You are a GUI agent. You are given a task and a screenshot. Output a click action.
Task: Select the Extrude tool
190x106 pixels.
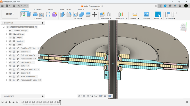point(29,14)
